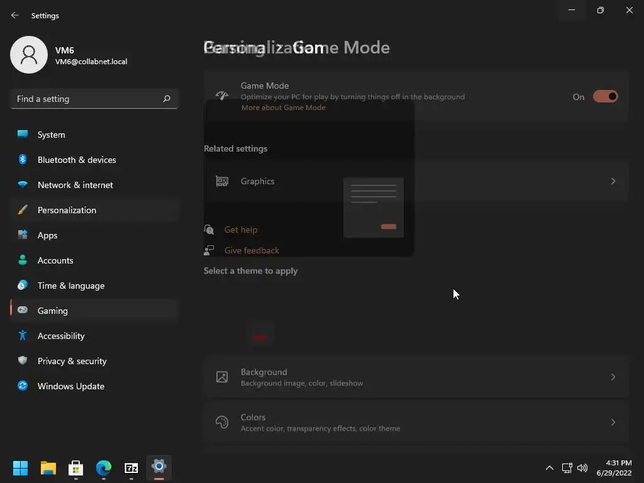Expand Graphics row chevron

(613, 181)
